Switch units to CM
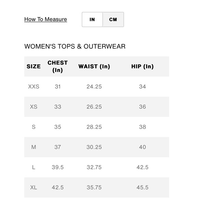This screenshot has height=198, width=198. click(113, 19)
